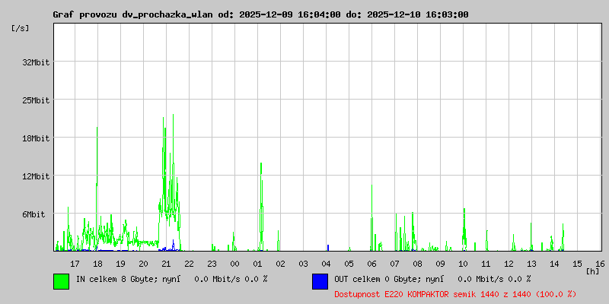Click hour label 21 on the x-axis

[166, 264]
